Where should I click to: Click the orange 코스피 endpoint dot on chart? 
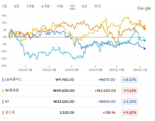pyautogui.click(x=144, y=29)
